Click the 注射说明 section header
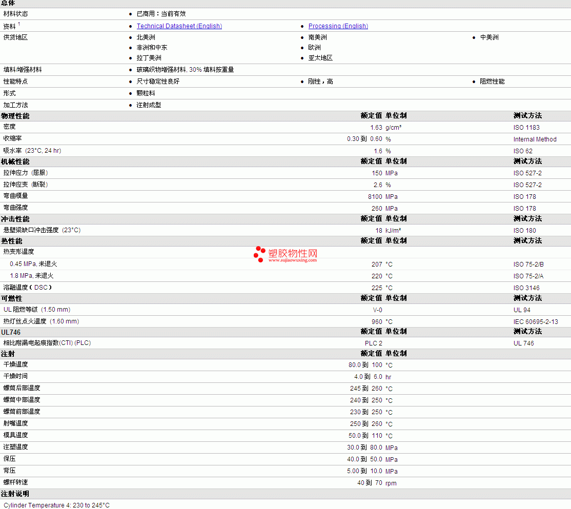This screenshot has width=571, height=509. point(15,494)
